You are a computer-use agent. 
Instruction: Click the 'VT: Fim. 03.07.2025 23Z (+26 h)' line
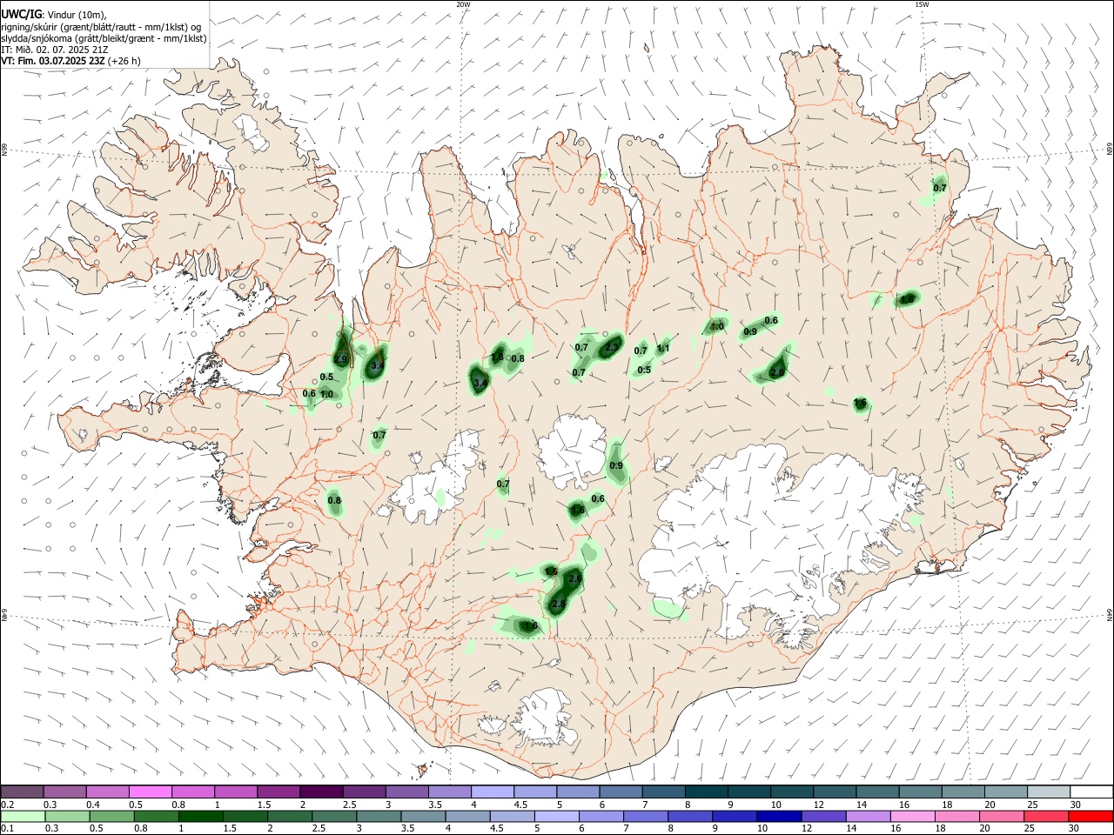coord(70,61)
